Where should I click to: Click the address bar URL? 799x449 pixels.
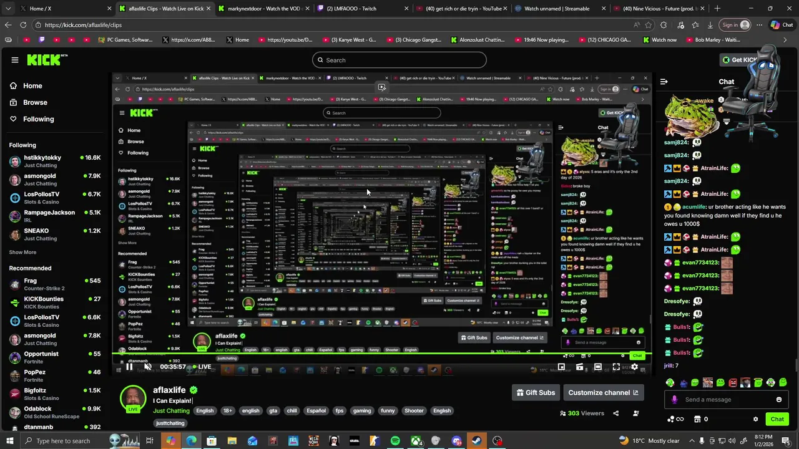[83, 25]
